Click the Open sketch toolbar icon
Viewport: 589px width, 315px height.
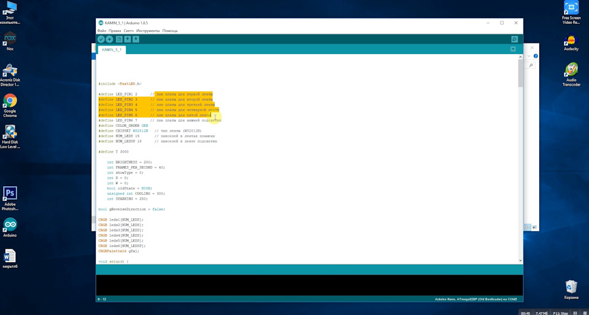[x=128, y=39]
